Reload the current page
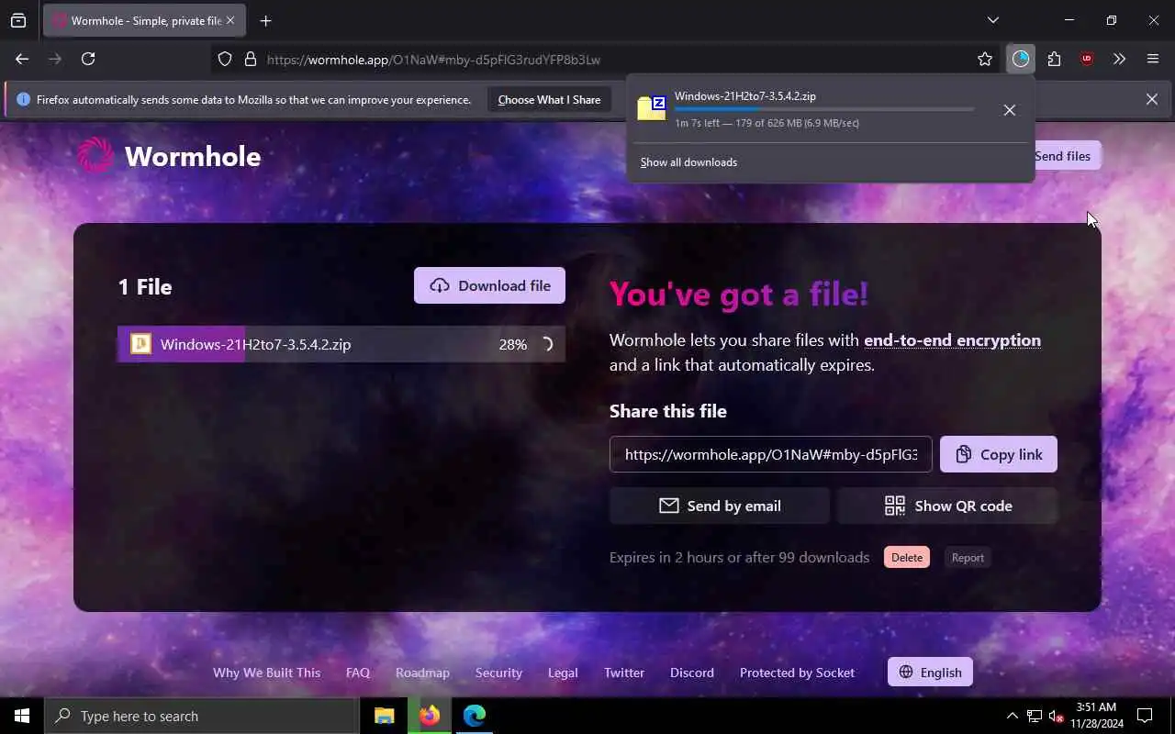 click(x=88, y=59)
